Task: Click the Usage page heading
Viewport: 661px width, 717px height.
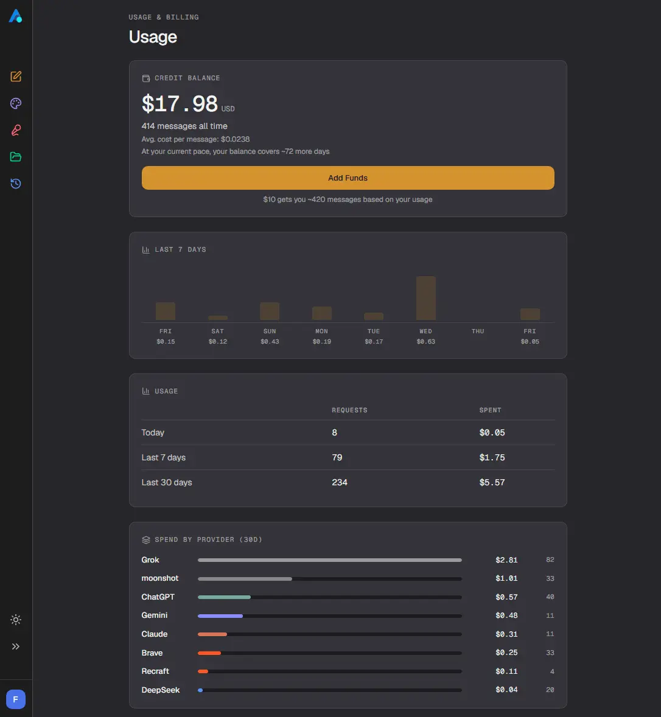Action: [153, 37]
